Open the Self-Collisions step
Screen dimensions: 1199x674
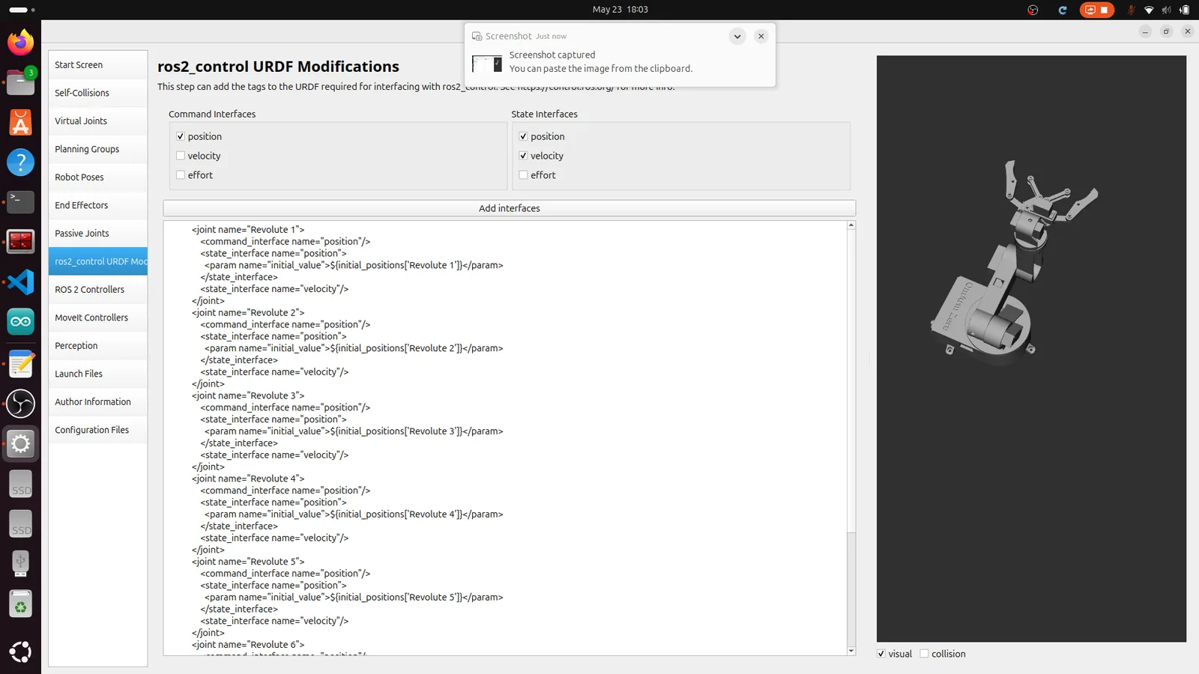click(98, 93)
